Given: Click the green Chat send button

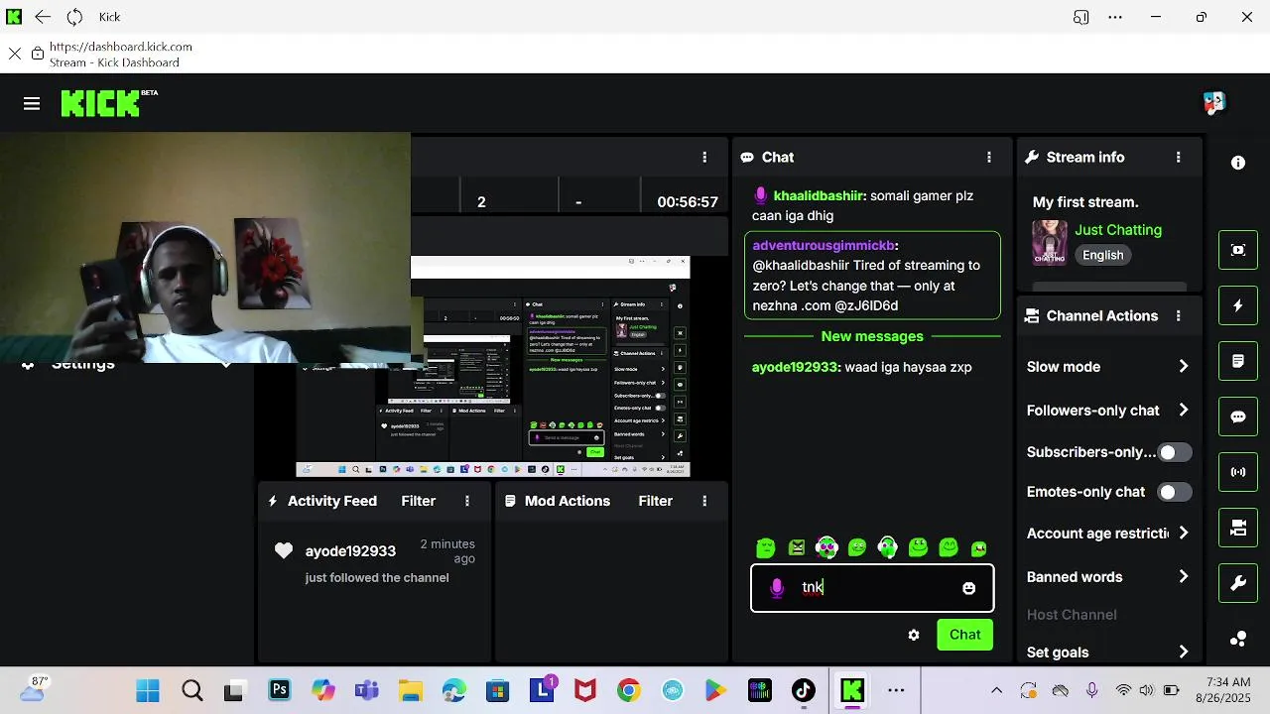Looking at the screenshot, I should (x=965, y=635).
